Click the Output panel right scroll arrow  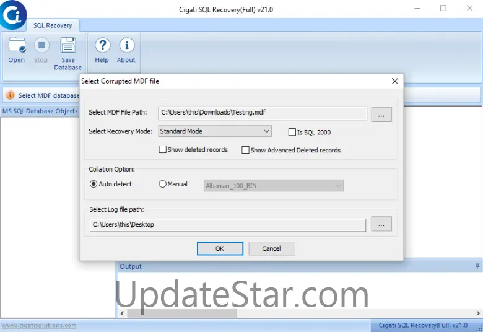pyautogui.click(x=478, y=313)
